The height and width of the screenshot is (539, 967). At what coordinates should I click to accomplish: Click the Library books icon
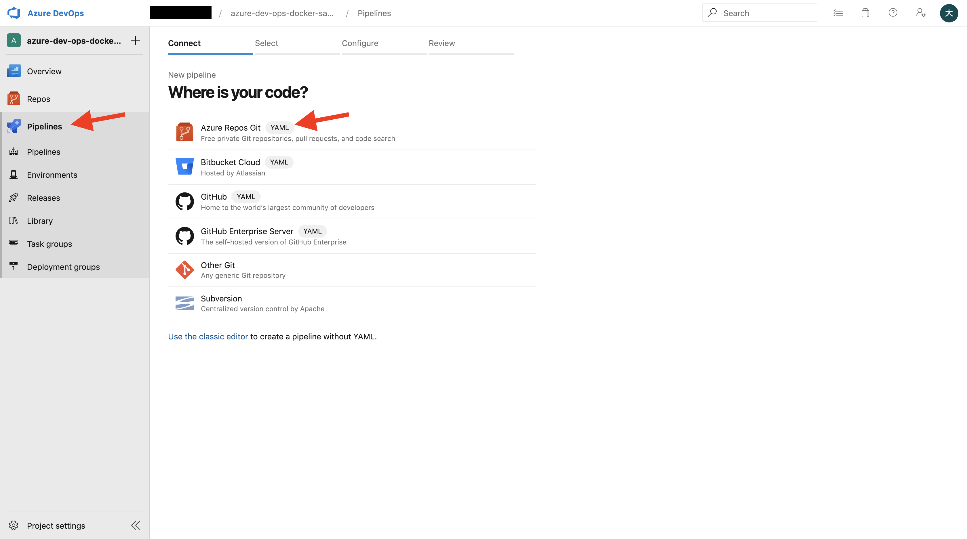point(14,221)
